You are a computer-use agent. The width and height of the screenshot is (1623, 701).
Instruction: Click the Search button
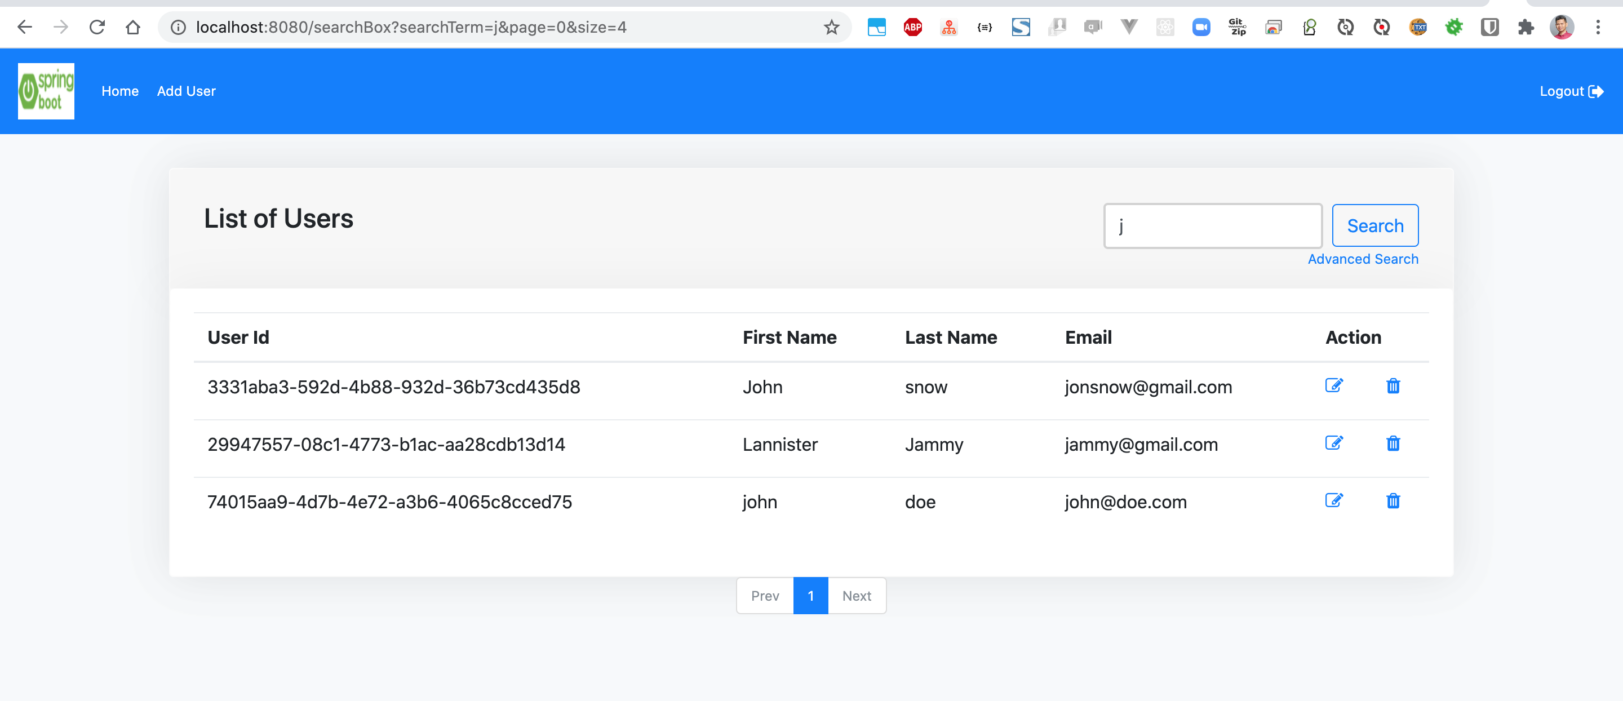point(1375,225)
